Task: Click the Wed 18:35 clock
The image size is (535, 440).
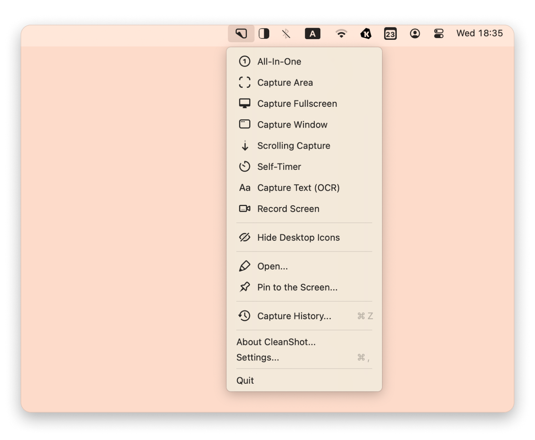Action: coord(479,33)
